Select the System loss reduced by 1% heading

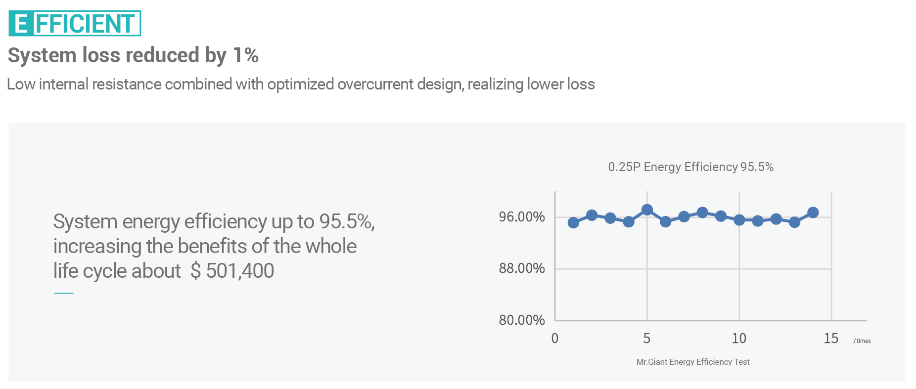click(x=133, y=55)
